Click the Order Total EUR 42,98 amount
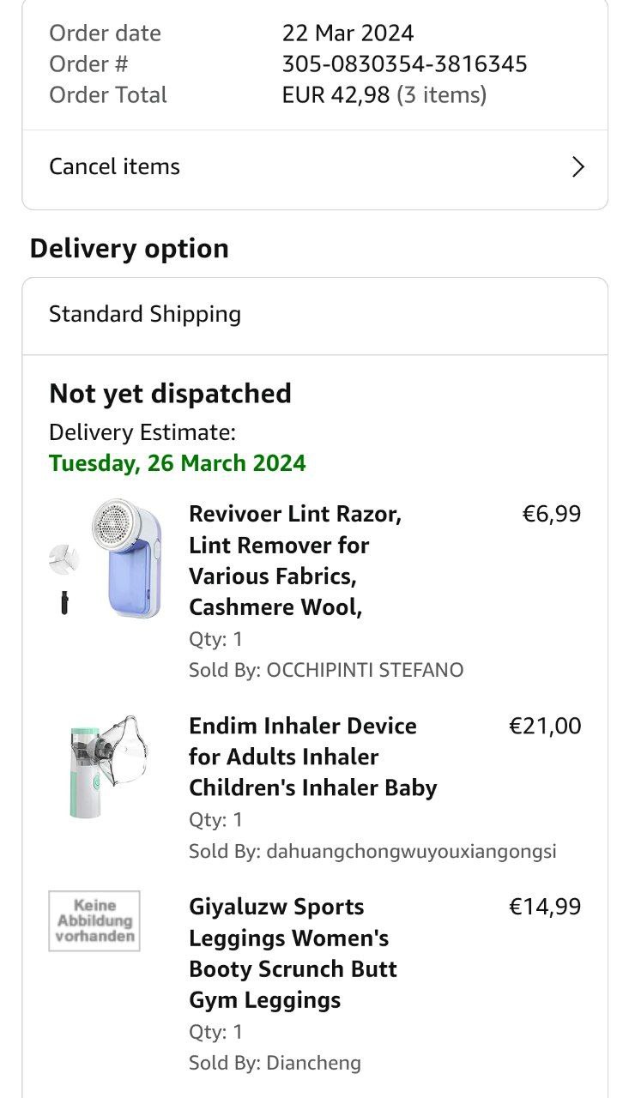Viewport: 629px width, 1098px height. pos(336,95)
